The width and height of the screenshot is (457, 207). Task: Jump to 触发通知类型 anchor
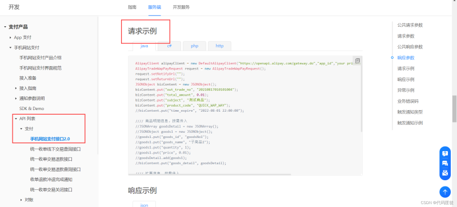click(x=410, y=112)
